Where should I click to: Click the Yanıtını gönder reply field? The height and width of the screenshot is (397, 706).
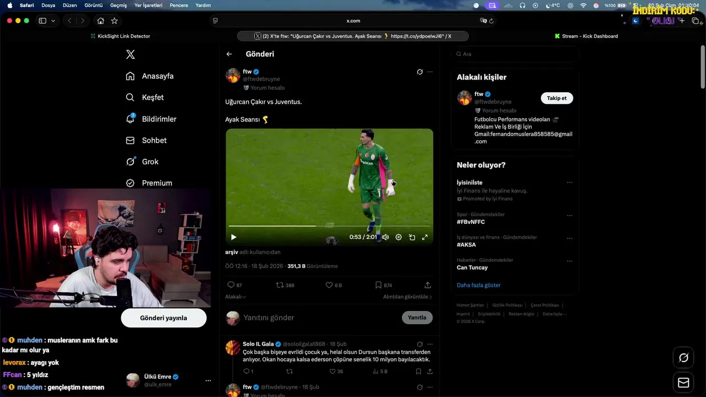coord(320,318)
